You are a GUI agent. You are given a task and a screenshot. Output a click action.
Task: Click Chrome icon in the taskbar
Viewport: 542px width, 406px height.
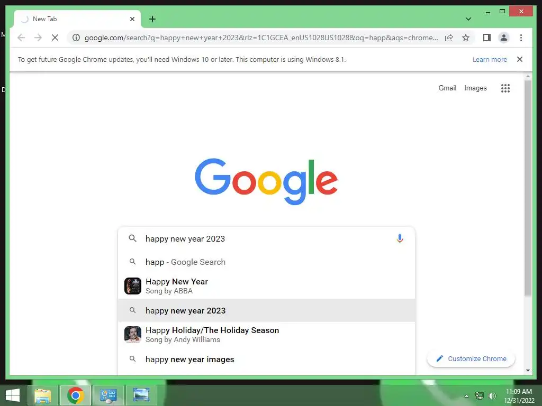click(x=76, y=395)
